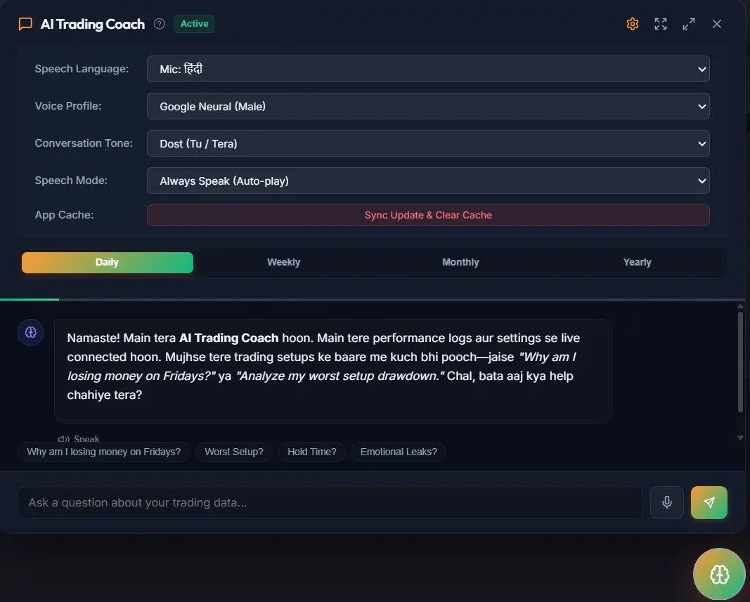The width and height of the screenshot is (750, 602).
Task: Click the chat scrollbar thumb
Action: click(x=740, y=362)
